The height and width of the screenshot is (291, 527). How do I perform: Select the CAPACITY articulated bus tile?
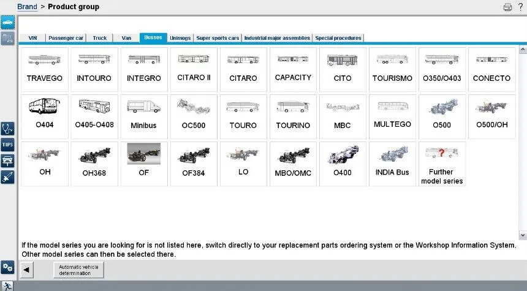pyautogui.click(x=293, y=70)
